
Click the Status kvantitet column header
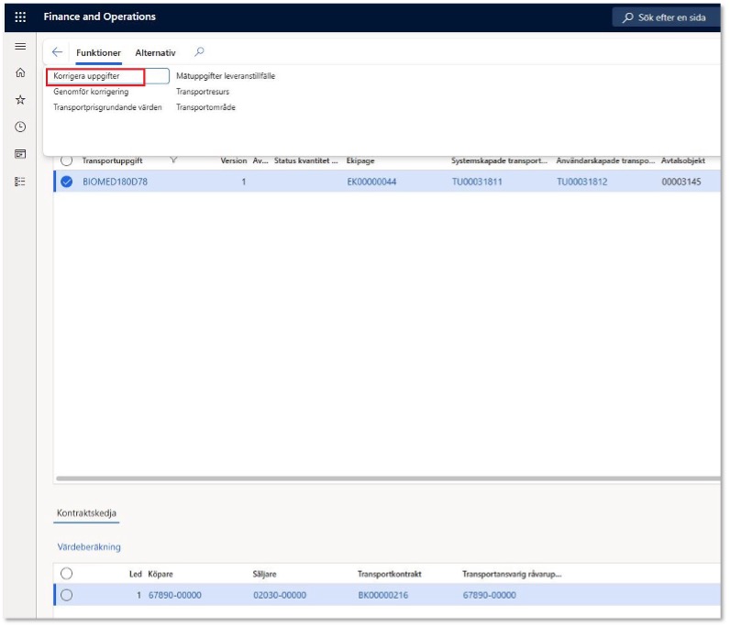pos(306,160)
